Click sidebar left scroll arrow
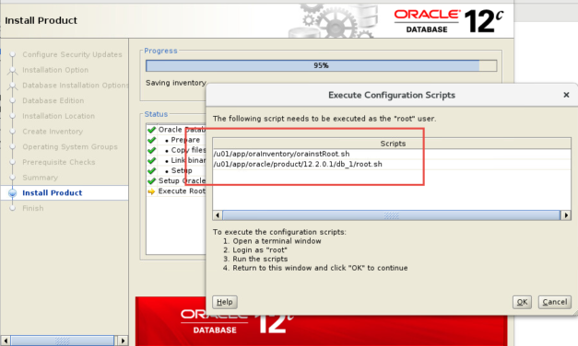The image size is (578, 346). tap(6, 340)
